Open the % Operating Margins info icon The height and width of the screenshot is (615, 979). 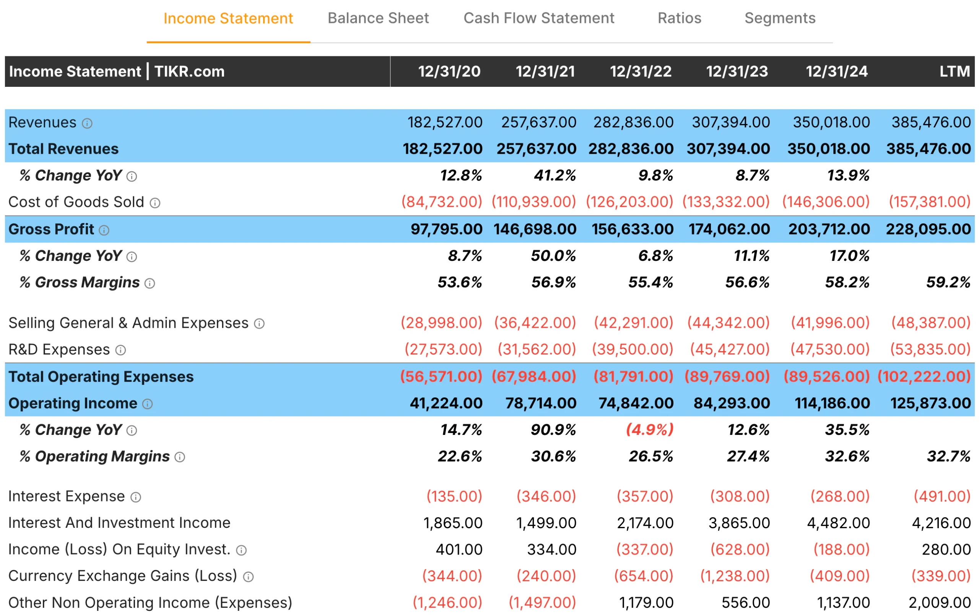coord(180,457)
